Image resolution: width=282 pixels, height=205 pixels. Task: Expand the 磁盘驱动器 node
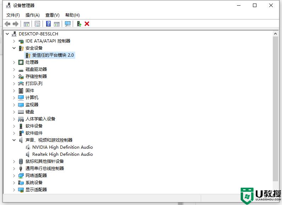coord(14,69)
